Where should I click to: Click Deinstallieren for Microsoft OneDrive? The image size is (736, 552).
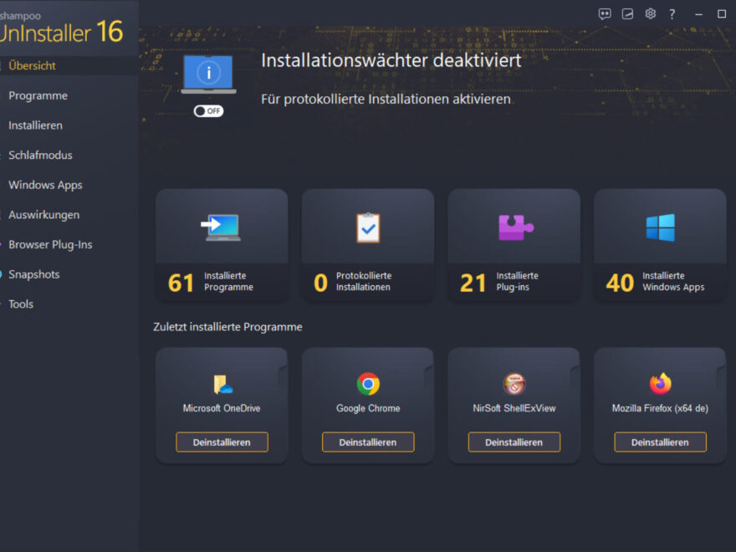coord(222,442)
